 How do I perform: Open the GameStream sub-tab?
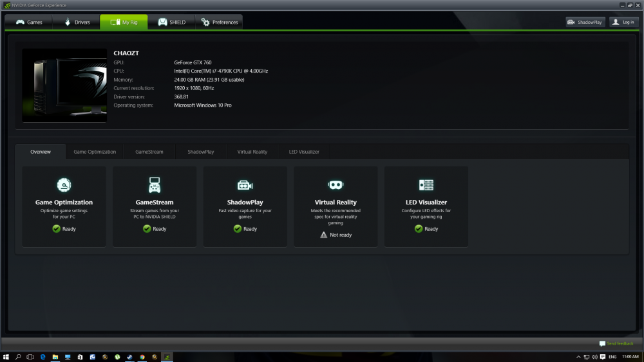[149, 152]
